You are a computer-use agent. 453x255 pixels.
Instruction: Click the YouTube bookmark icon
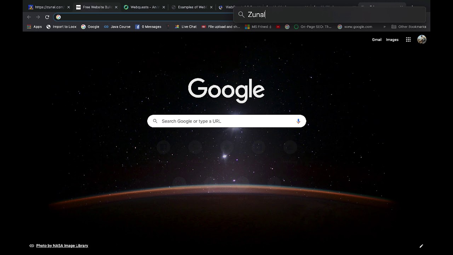click(278, 27)
